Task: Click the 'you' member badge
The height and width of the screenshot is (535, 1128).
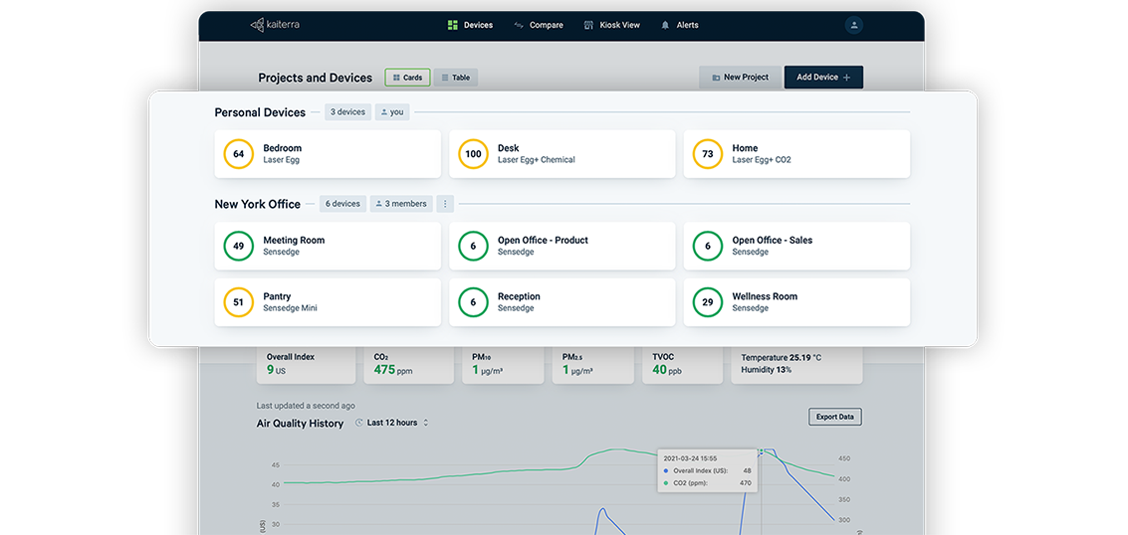Action: click(392, 112)
